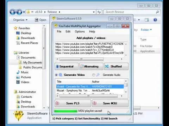Open the Help menu
Screen dimensions: 169x126
[x=92, y=31]
